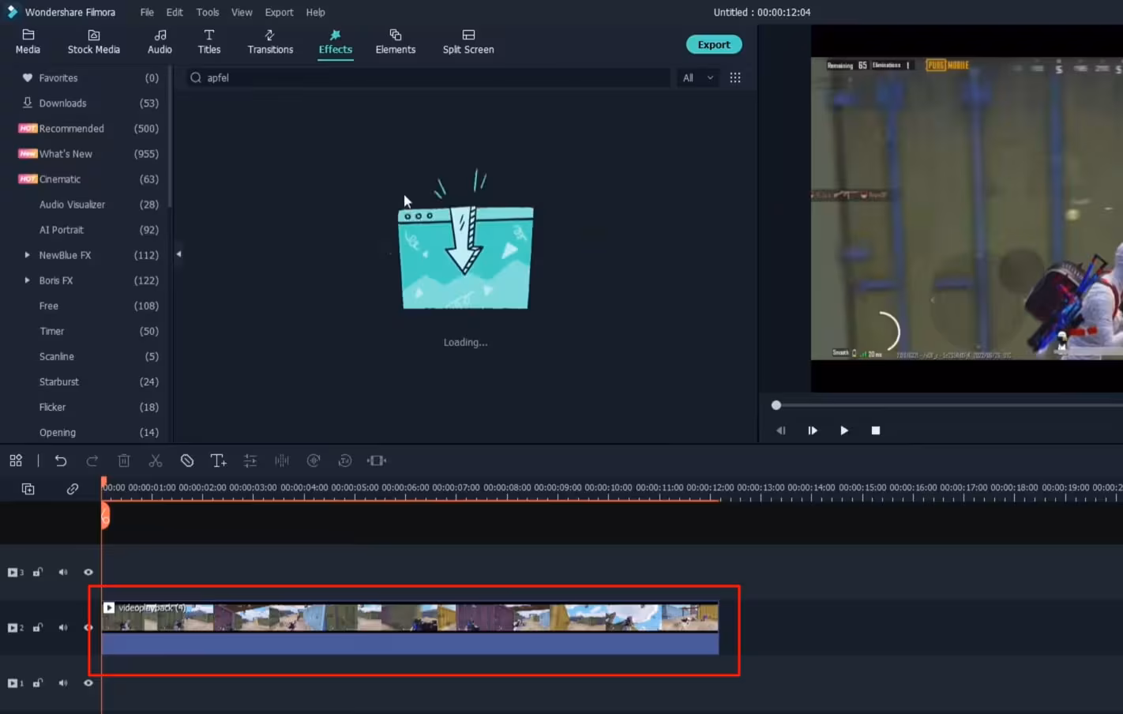Click the Undo arrow icon

tap(61, 460)
